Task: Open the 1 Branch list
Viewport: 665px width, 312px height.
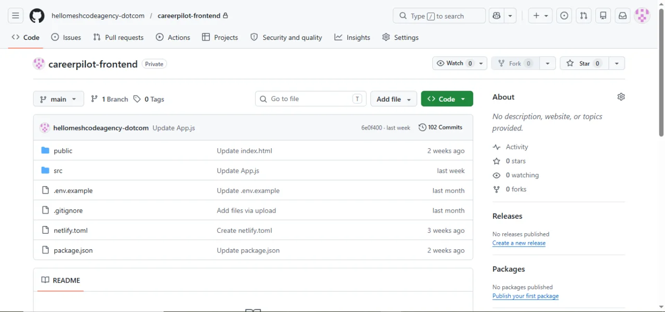Action: click(x=109, y=99)
